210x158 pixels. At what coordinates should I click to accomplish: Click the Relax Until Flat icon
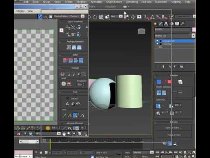coord(74,47)
